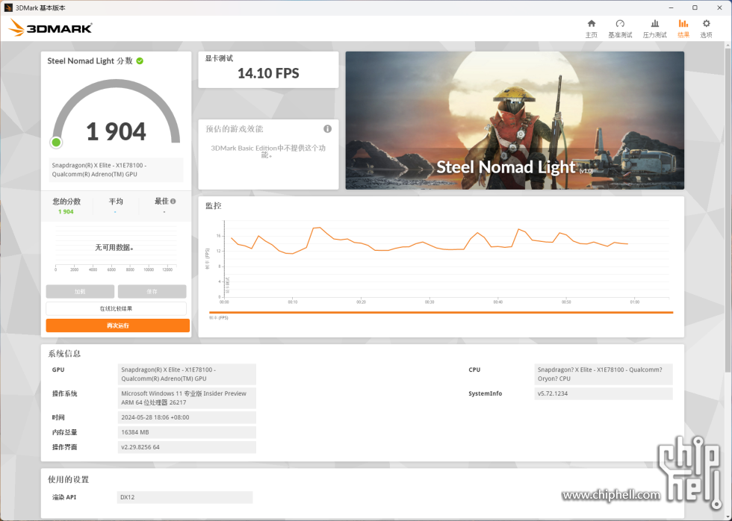Click the 使用的设置 section heading
Screen dimensions: 732x521
[68, 479]
